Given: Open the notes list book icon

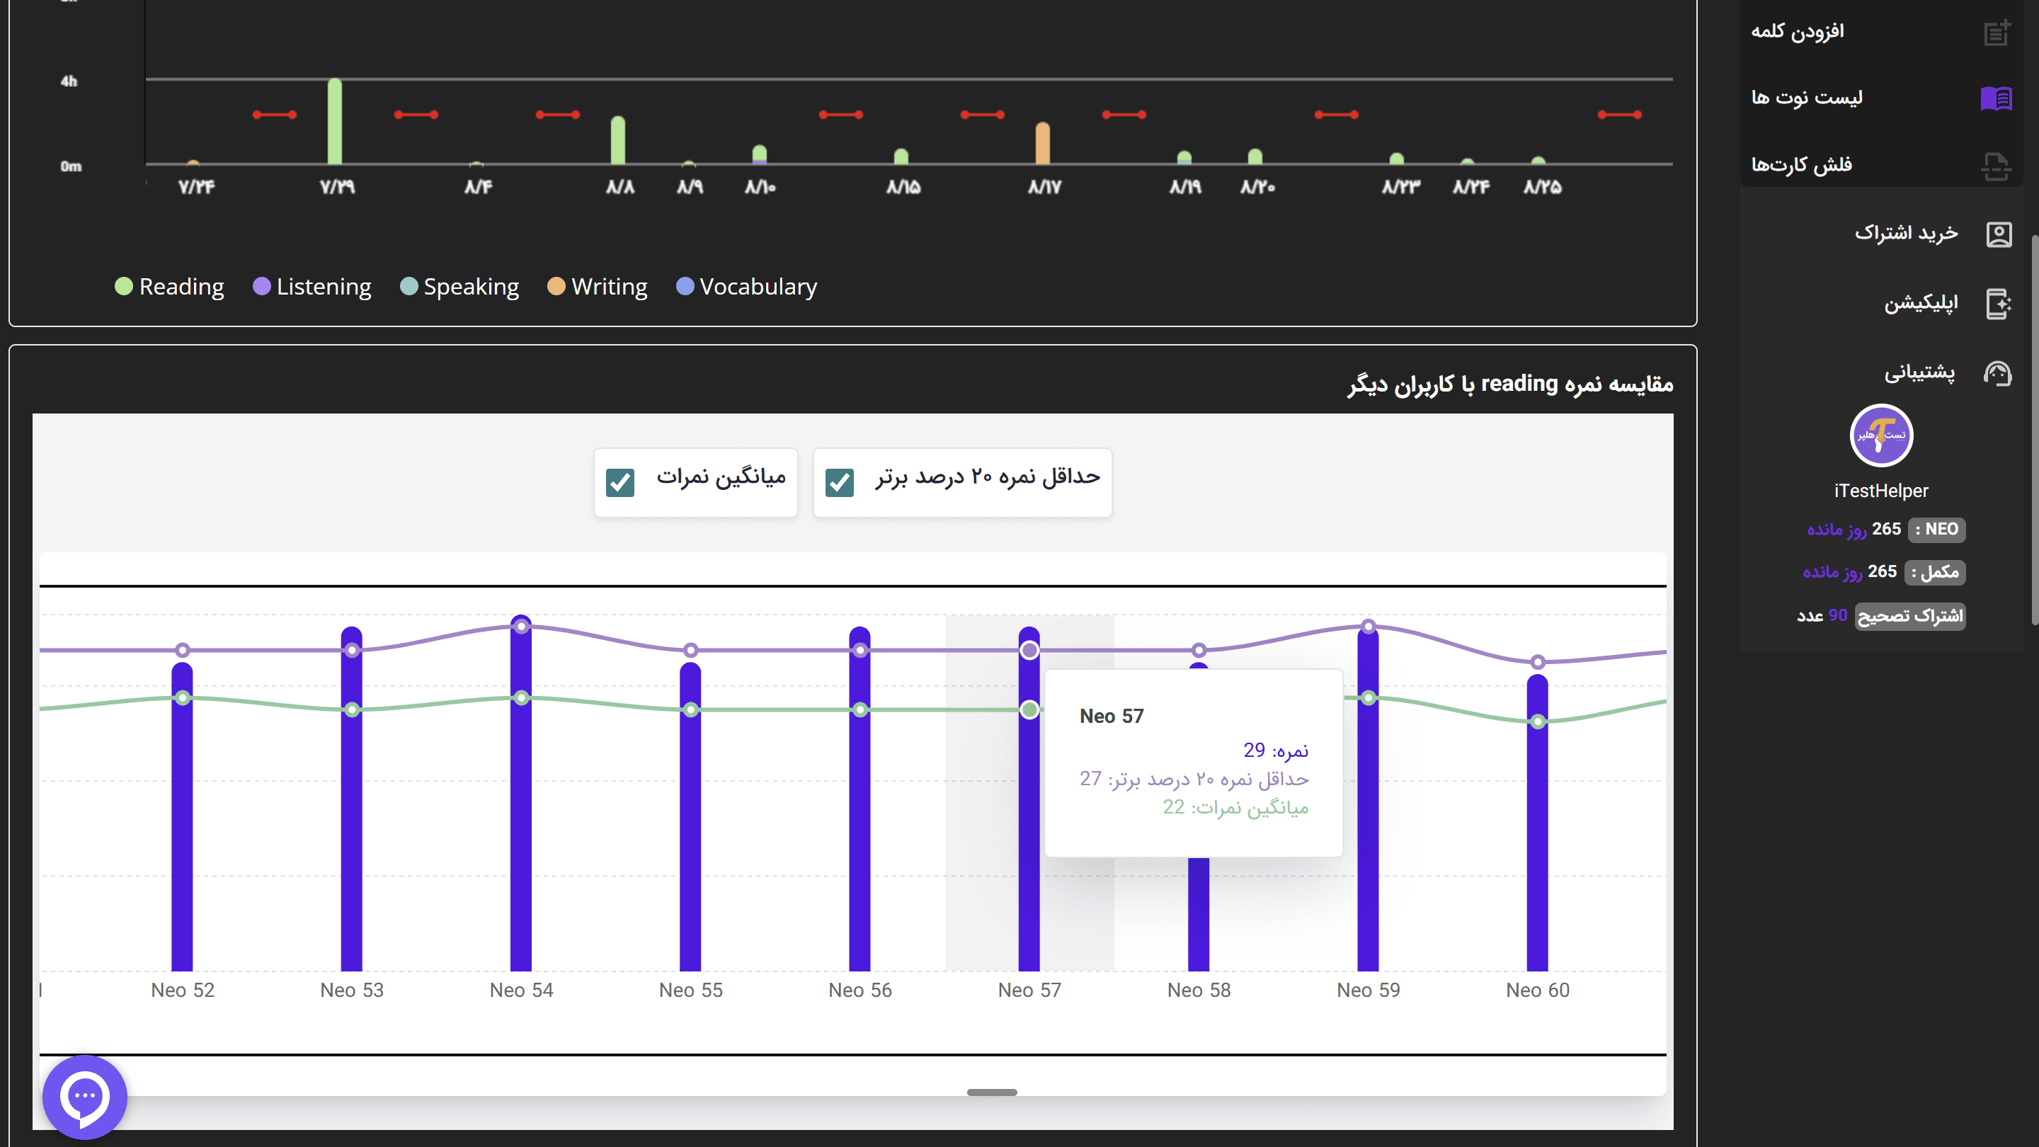Looking at the screenshot, I should pyautogui.click(x=1997, y=99).
